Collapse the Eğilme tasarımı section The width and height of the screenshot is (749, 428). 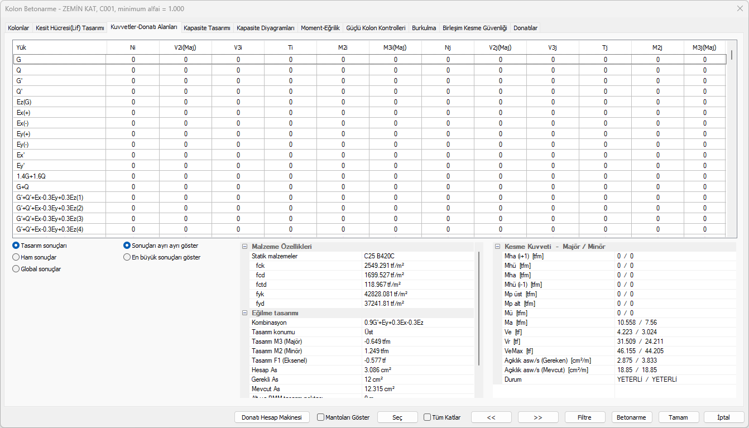[x=244, y=313]
